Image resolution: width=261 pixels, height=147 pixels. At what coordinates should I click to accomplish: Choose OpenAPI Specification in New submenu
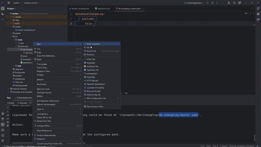102,84
